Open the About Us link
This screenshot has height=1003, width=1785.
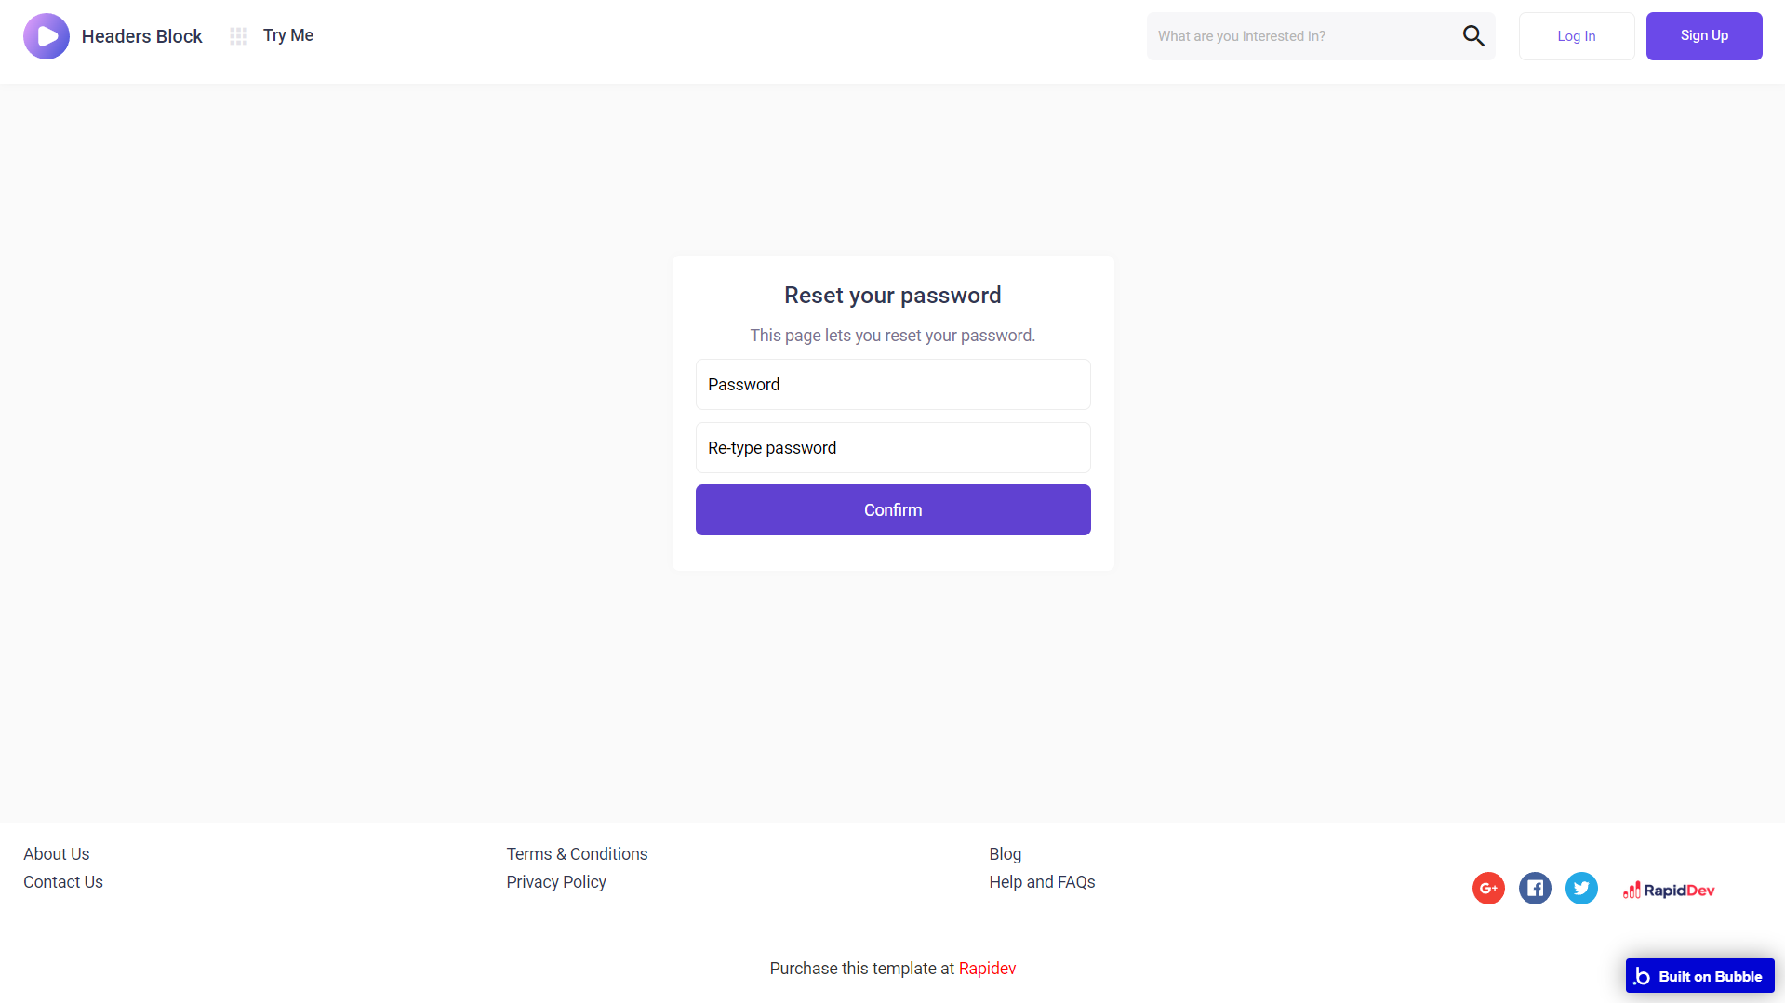(57, 854)
